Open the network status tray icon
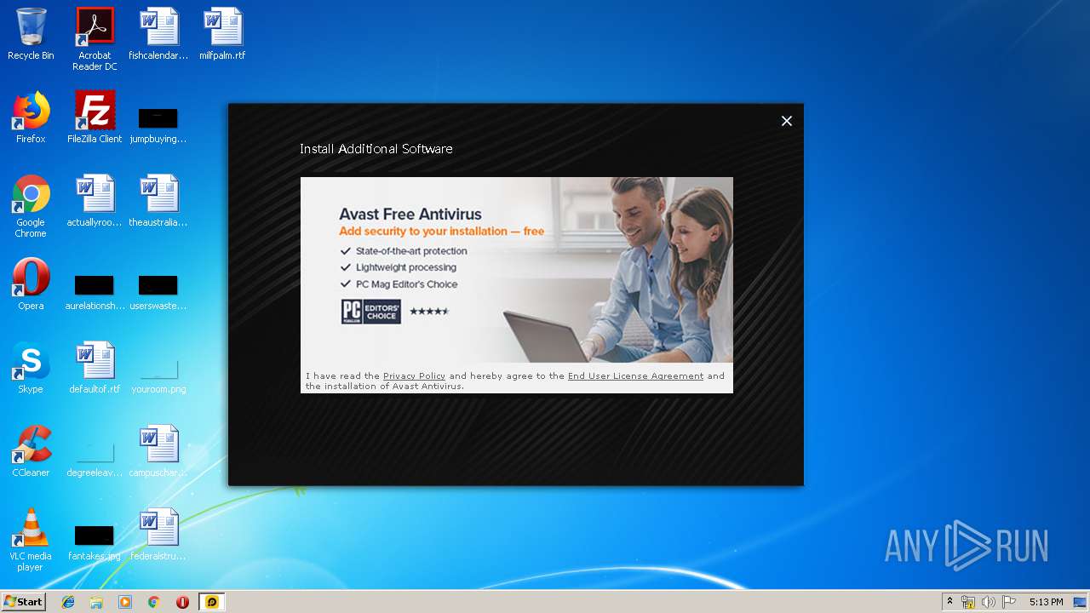This screenshot has height=613, width=1090. [968, 602]
